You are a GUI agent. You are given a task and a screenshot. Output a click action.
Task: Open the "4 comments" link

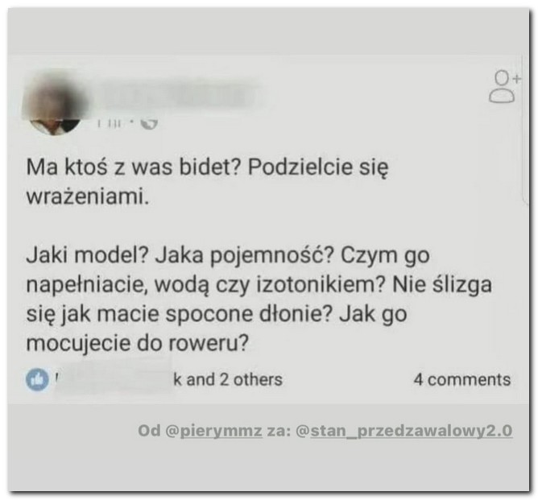click(x=461, y=380)
